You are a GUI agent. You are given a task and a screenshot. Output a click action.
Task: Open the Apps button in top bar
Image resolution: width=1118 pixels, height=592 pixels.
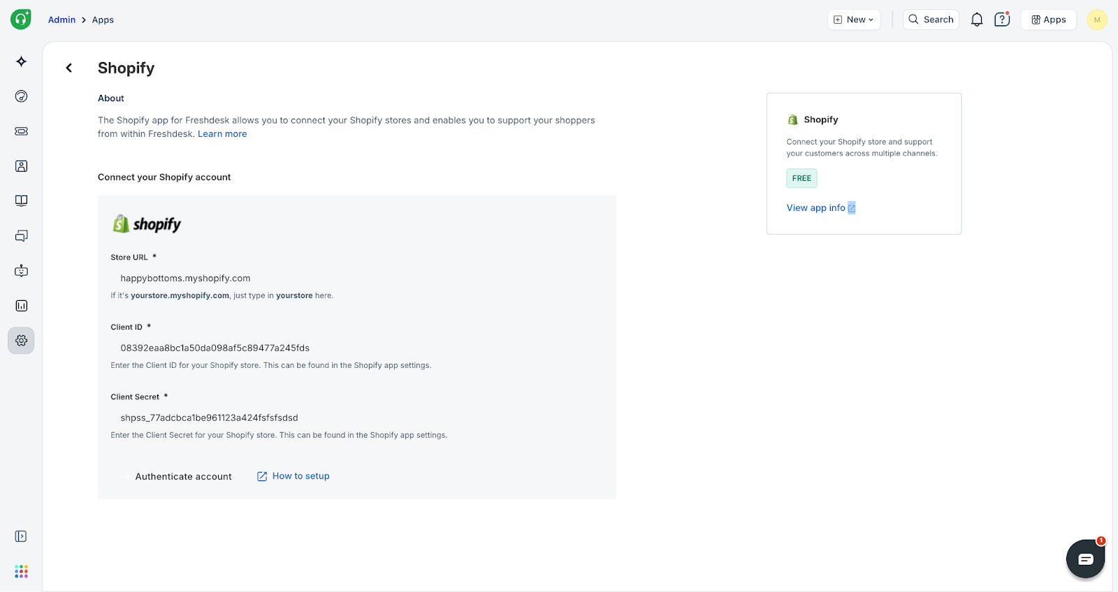pos(1049,20)
